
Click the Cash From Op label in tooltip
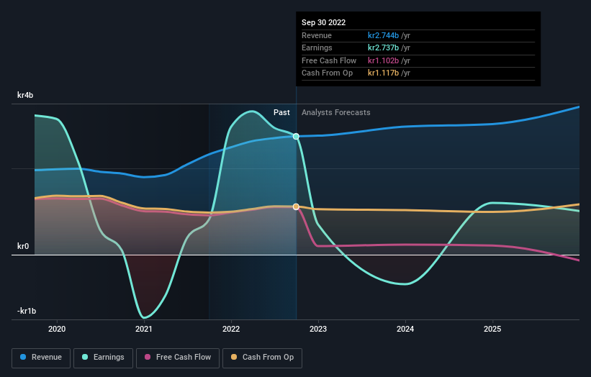(x=327, y=73)
